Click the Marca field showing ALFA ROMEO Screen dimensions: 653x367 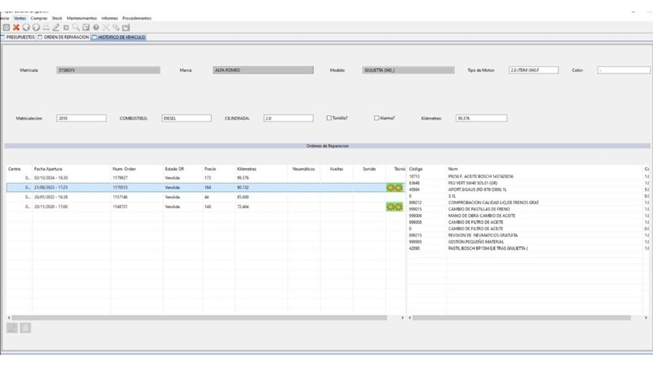click(263, 70)
